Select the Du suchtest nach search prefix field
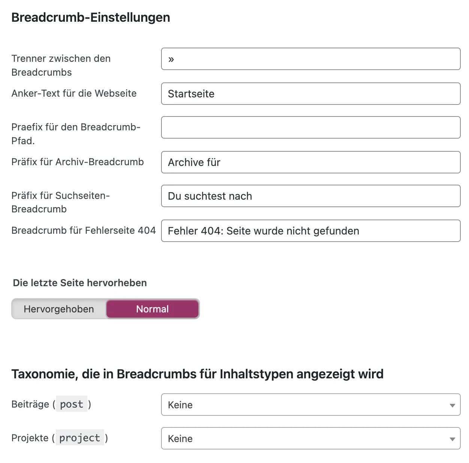The height and width of the screenshot is (463, 469). [x=311, y=196]
